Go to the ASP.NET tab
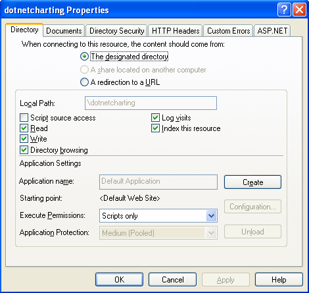Image resolution: width=309 pixels, height=293 pixels. tap(272, 31)
